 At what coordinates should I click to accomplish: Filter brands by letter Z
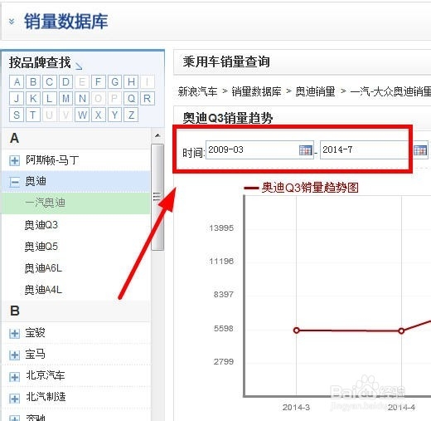point(131,115)
